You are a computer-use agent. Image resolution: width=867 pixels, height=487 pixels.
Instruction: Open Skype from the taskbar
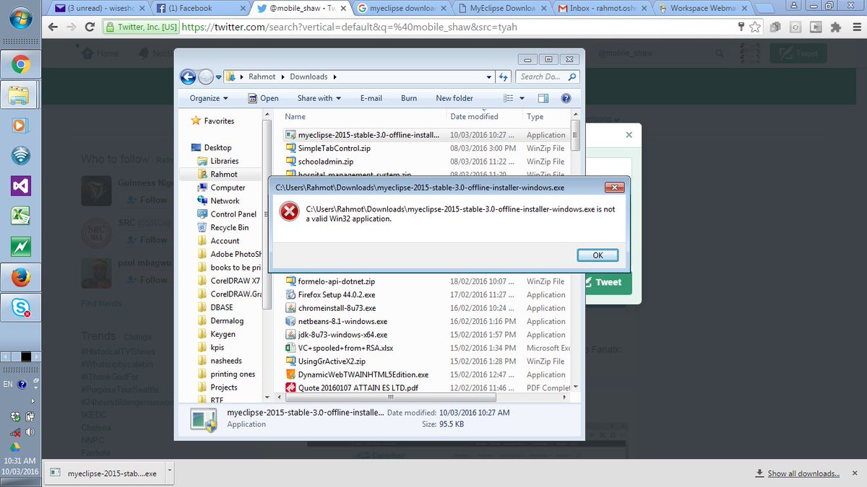20,307
